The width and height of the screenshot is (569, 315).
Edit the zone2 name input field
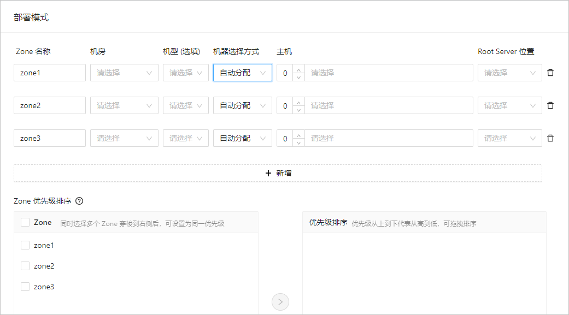pyautogui.click(x=50, y=105)
